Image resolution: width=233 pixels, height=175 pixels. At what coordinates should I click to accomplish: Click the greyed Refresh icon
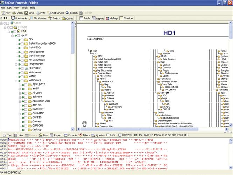point(81,13)
